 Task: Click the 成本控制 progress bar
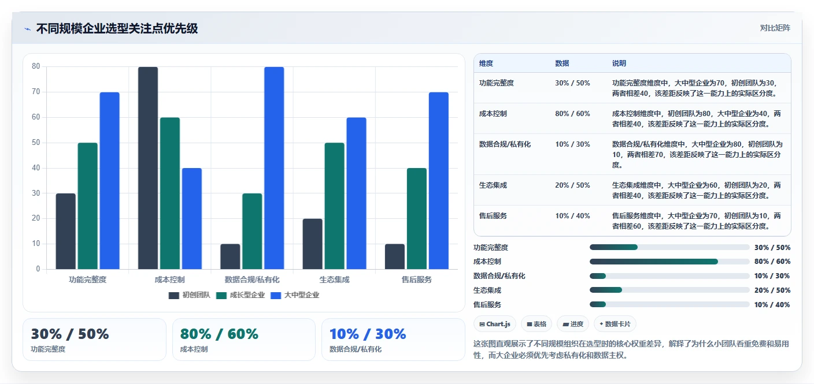tap(669, 262)
